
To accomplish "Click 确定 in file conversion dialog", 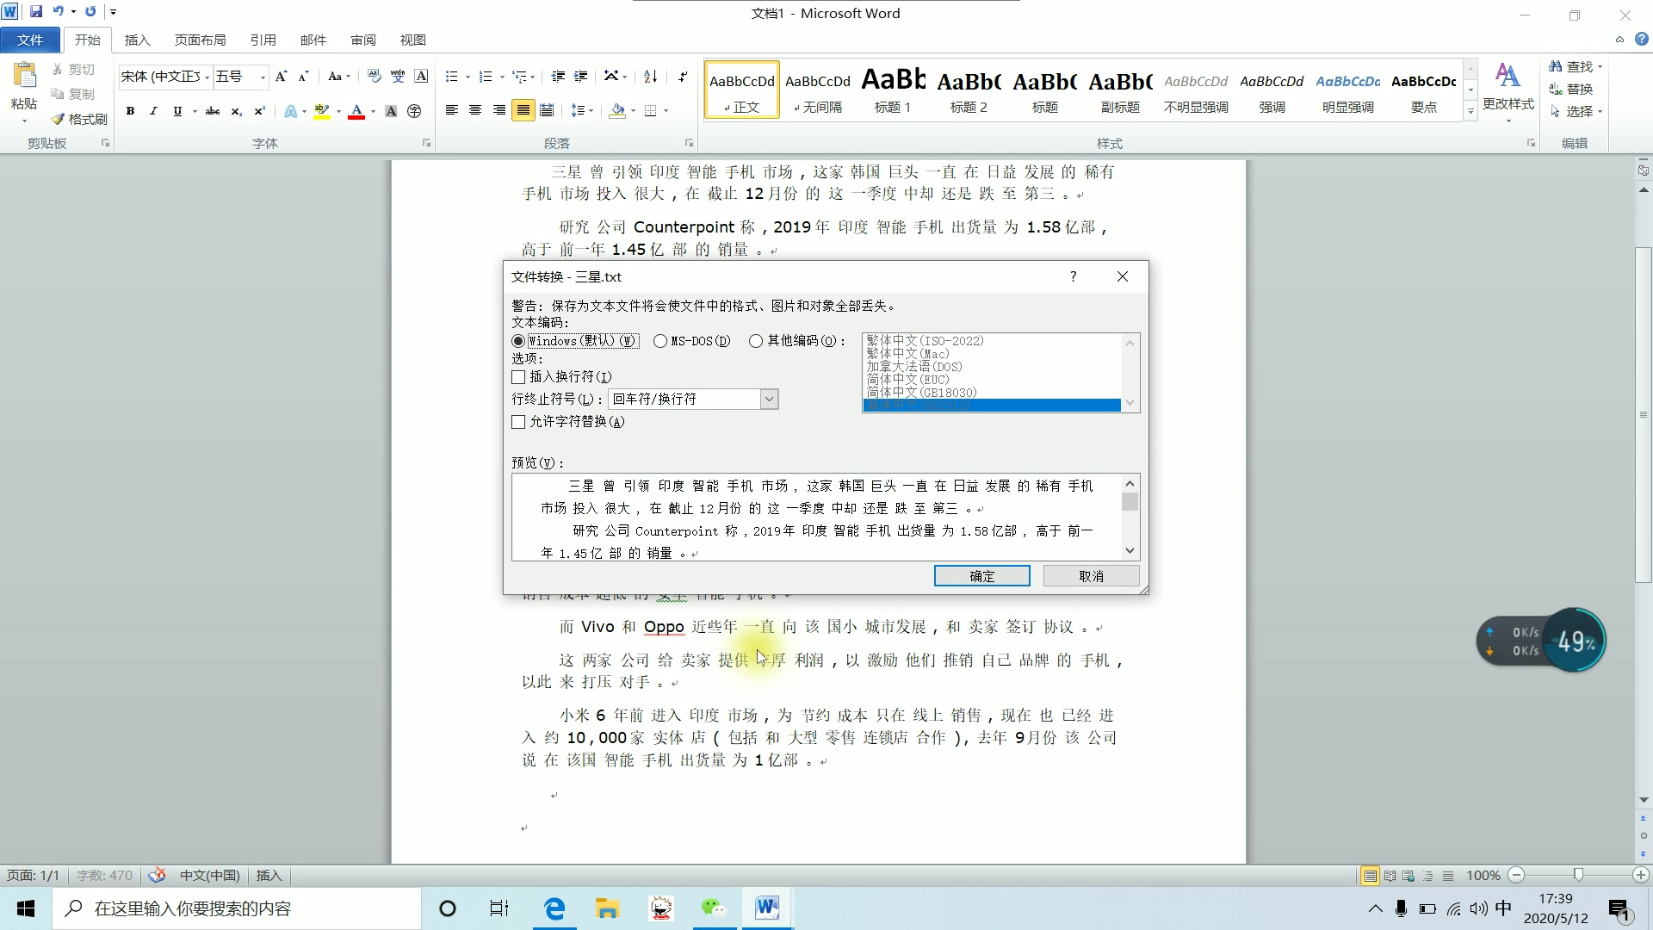I will pos(981,576).
